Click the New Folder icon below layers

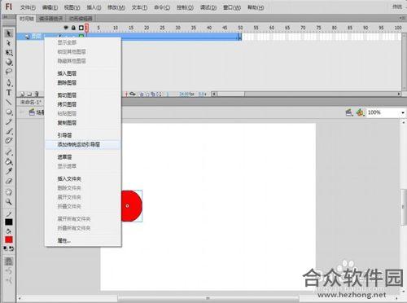point(29,94)
